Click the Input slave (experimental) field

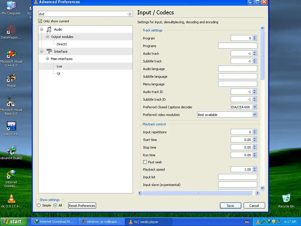[238, 185]
